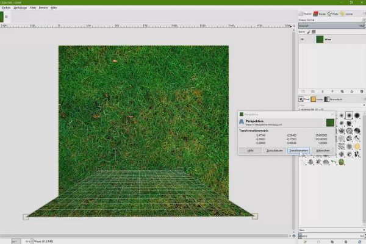This screenshot has width=366, height=244.
Task: Switch to the Farbverläufe tab
Action: pyautogui.click(x=333, y=99)
